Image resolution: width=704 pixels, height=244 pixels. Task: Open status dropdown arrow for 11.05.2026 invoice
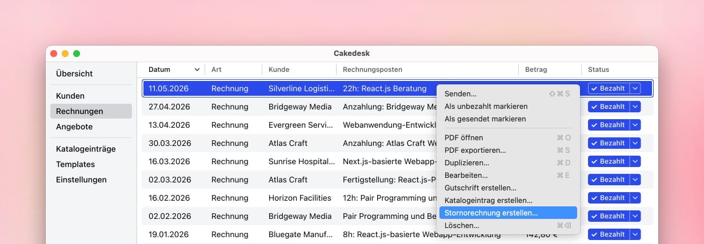[635, 88]
